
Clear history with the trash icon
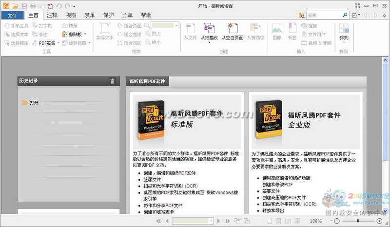113,81
